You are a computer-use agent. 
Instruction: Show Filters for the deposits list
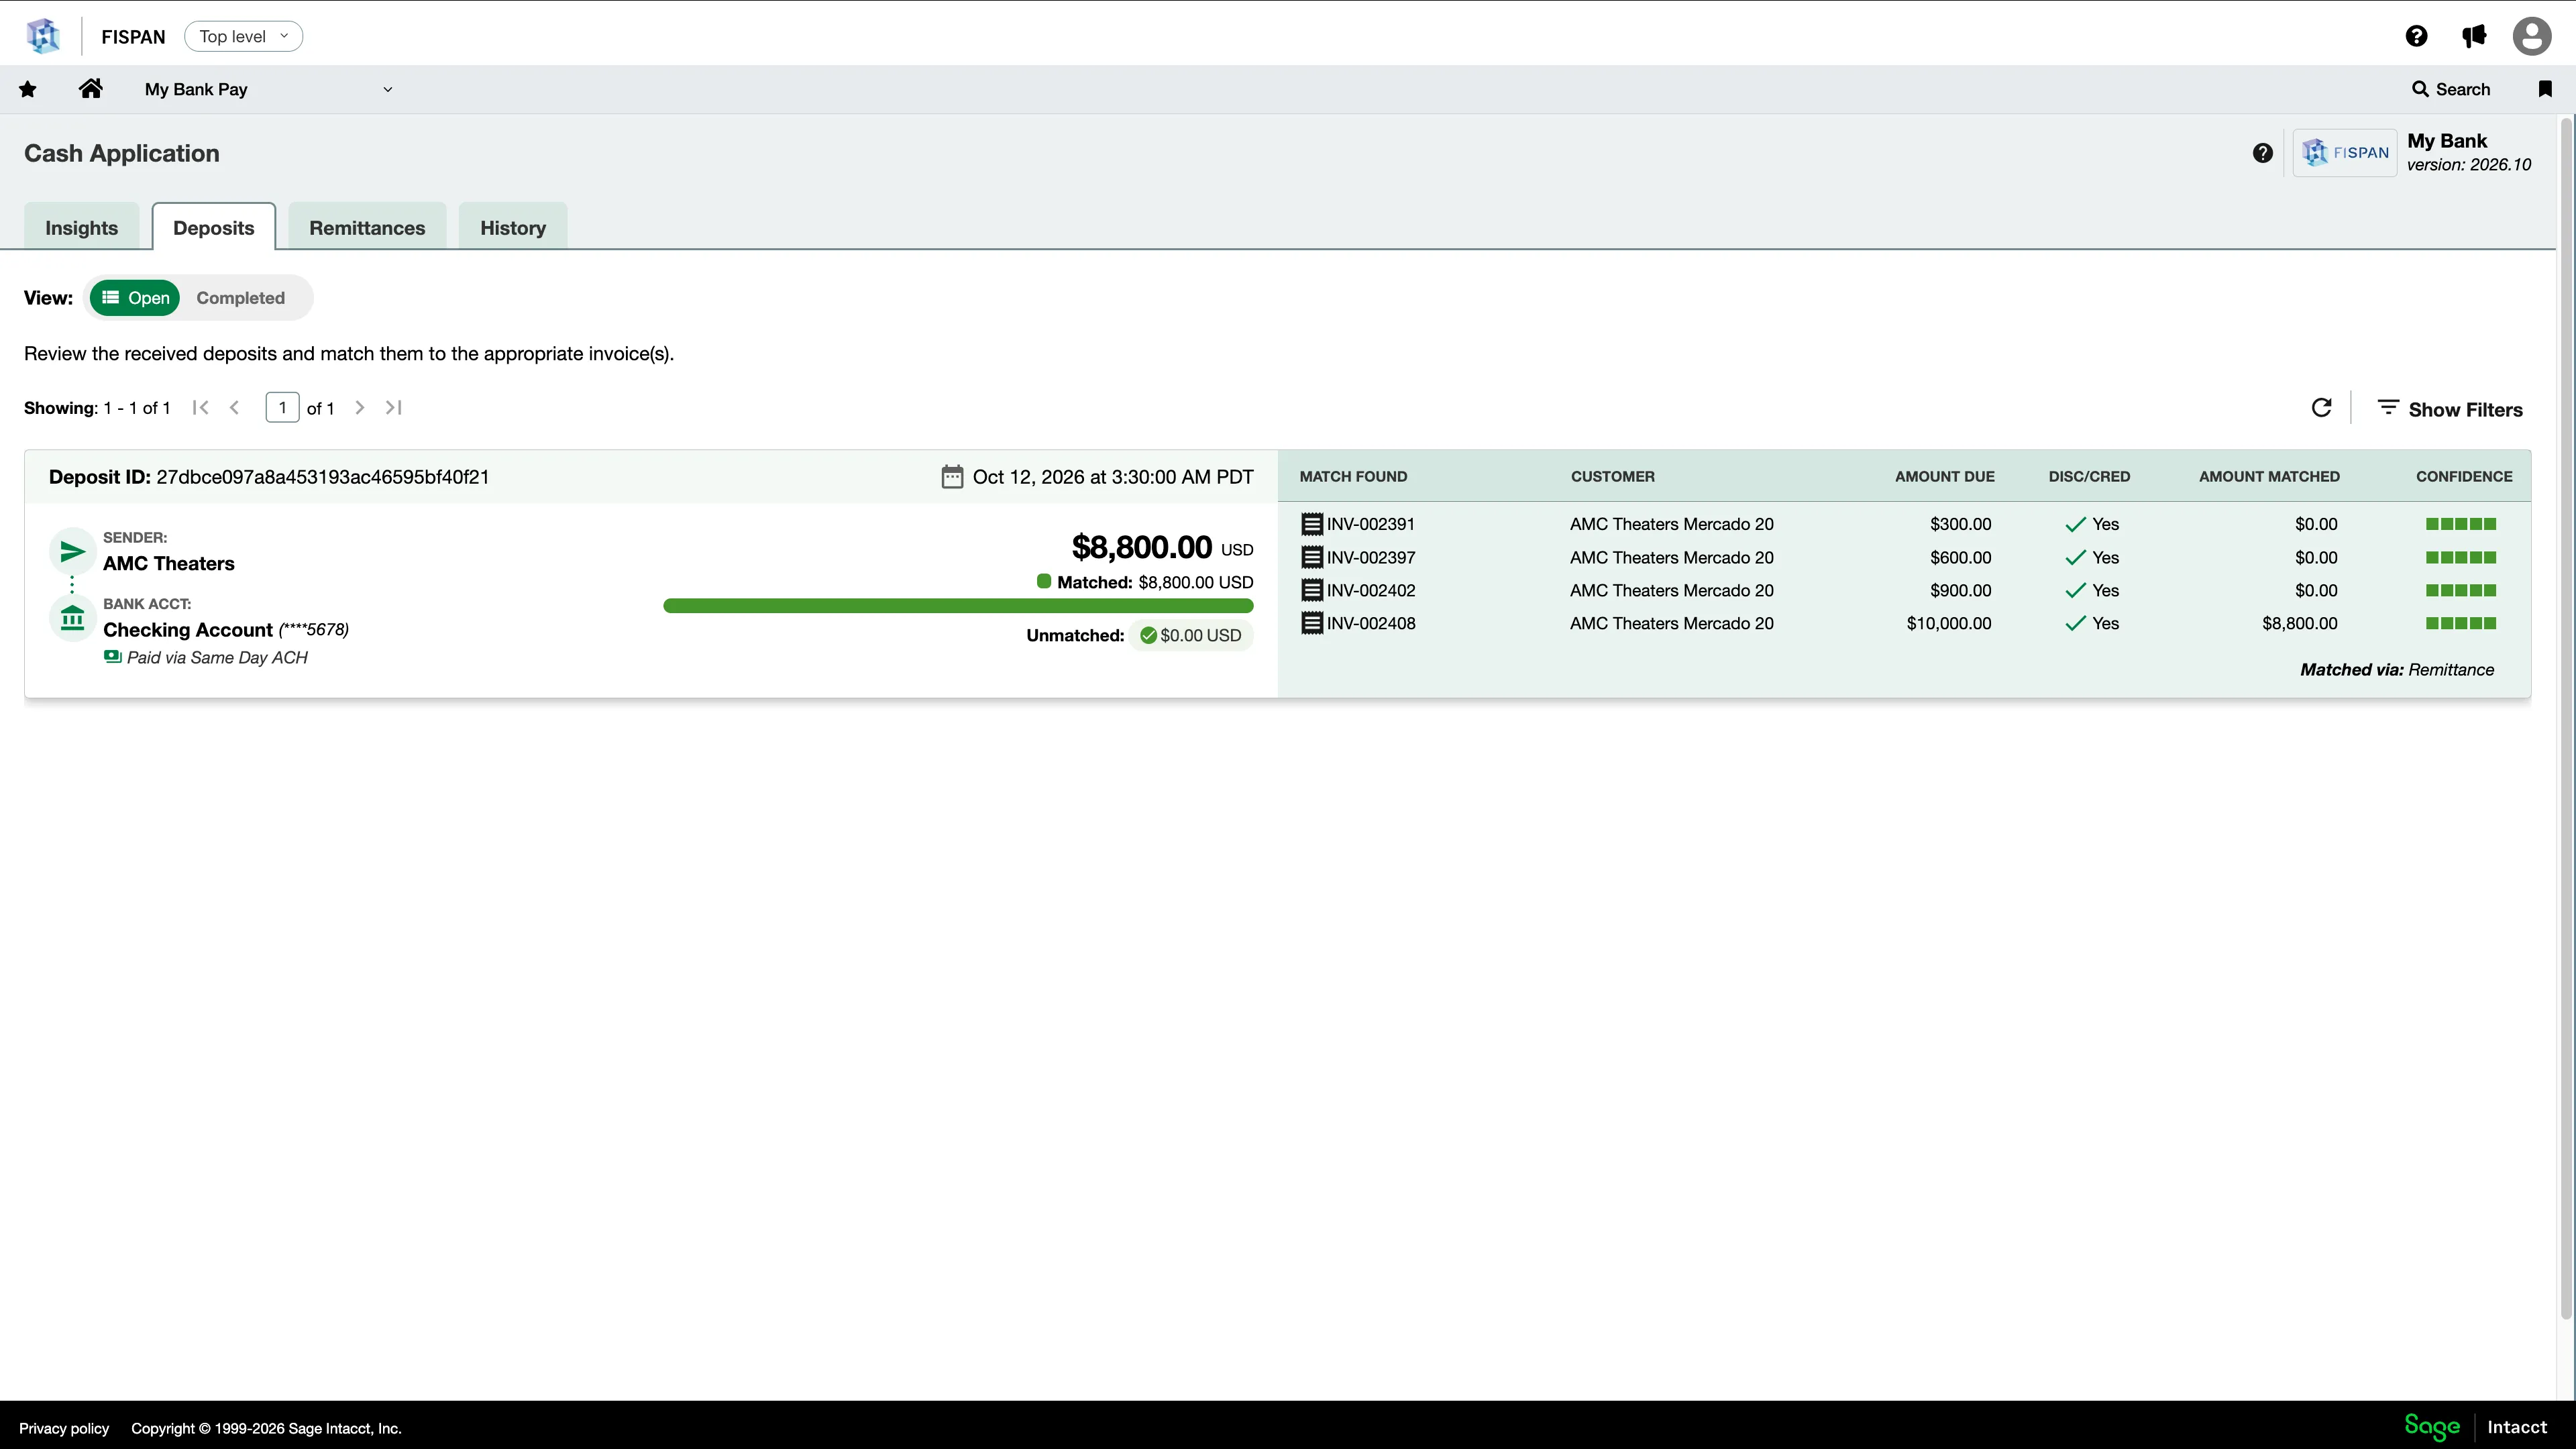(x=2450, y=409)
